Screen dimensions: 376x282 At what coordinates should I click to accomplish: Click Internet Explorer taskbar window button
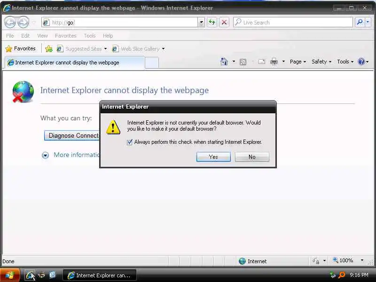pyautogui.click(x=100, y=275)
